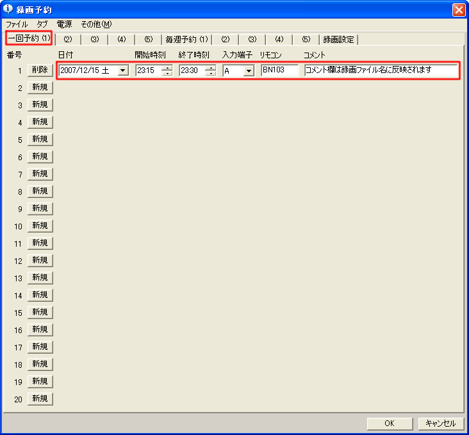
Task: Close the 録画予約 window
Action: tap(458, 10)
